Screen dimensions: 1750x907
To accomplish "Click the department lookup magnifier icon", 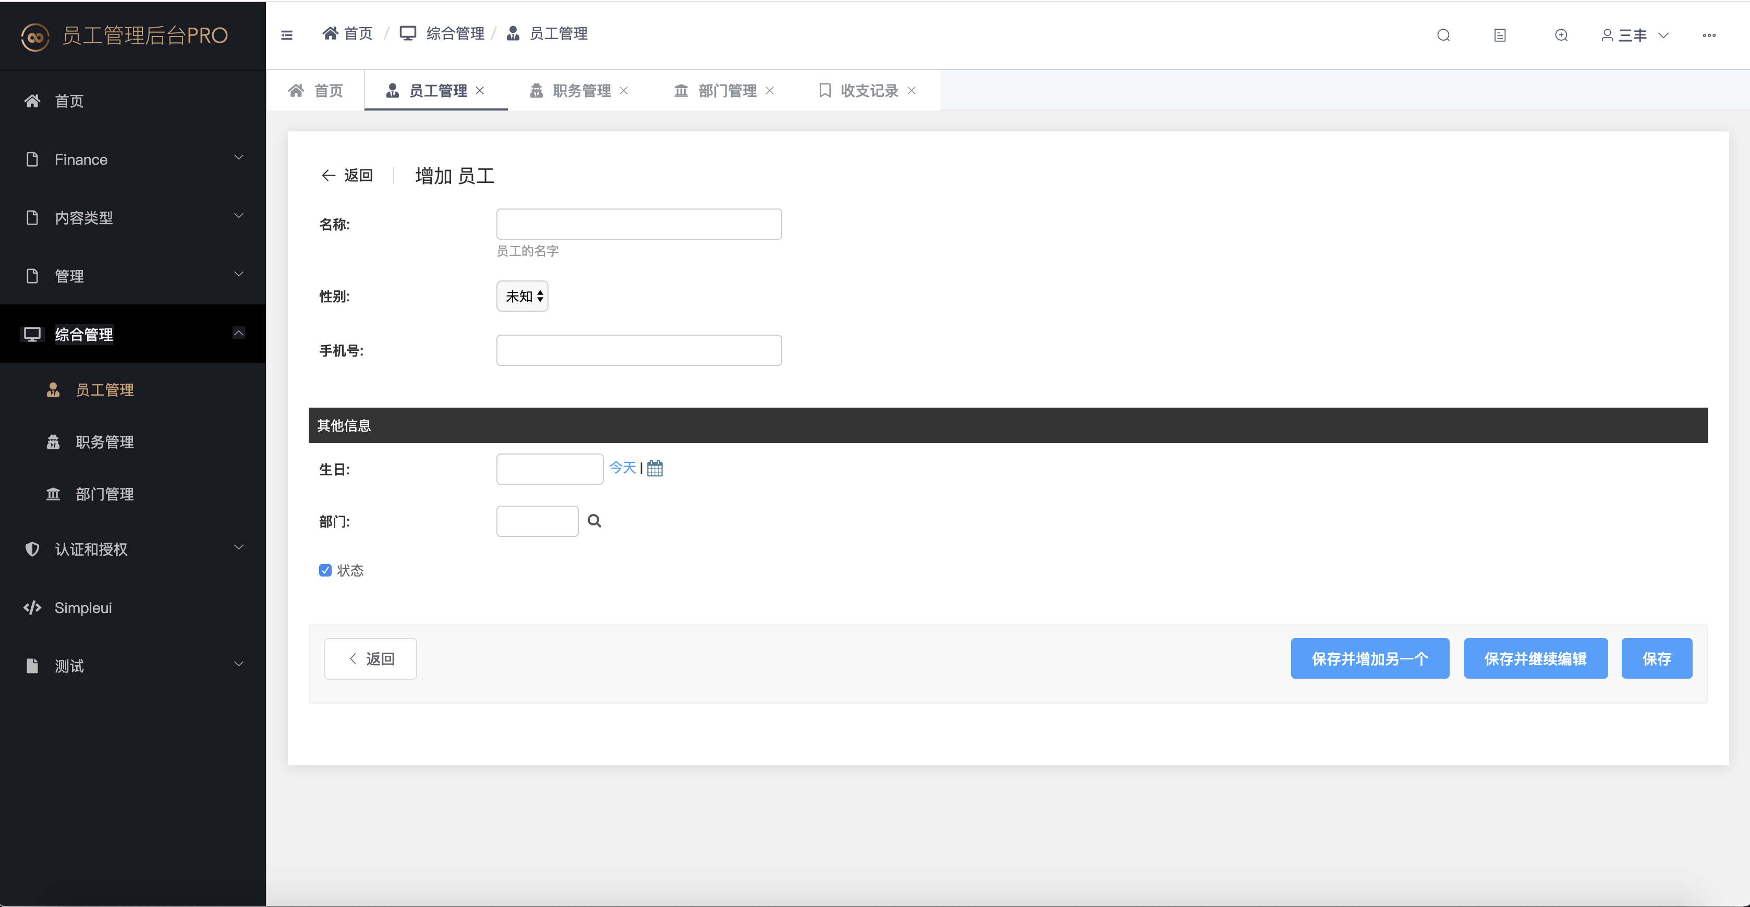I will (594, 521).
